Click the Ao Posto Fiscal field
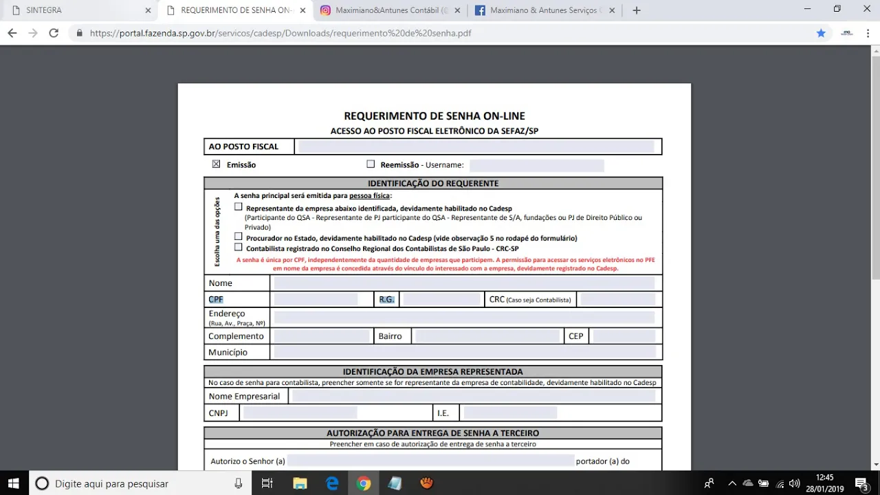Image resolution: width=880 pixels, height=495 pixels. click(476, 146)
